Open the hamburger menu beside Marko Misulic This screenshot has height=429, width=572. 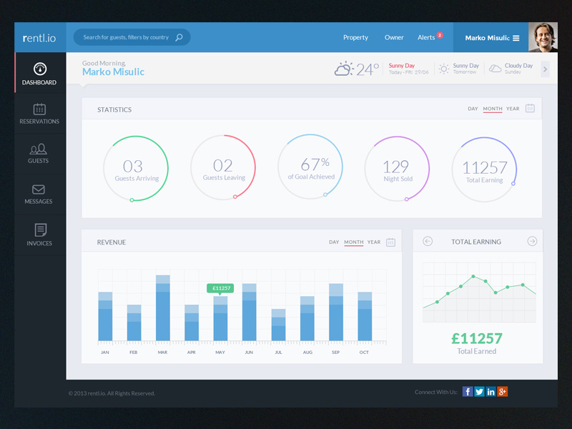pos(516,38)
